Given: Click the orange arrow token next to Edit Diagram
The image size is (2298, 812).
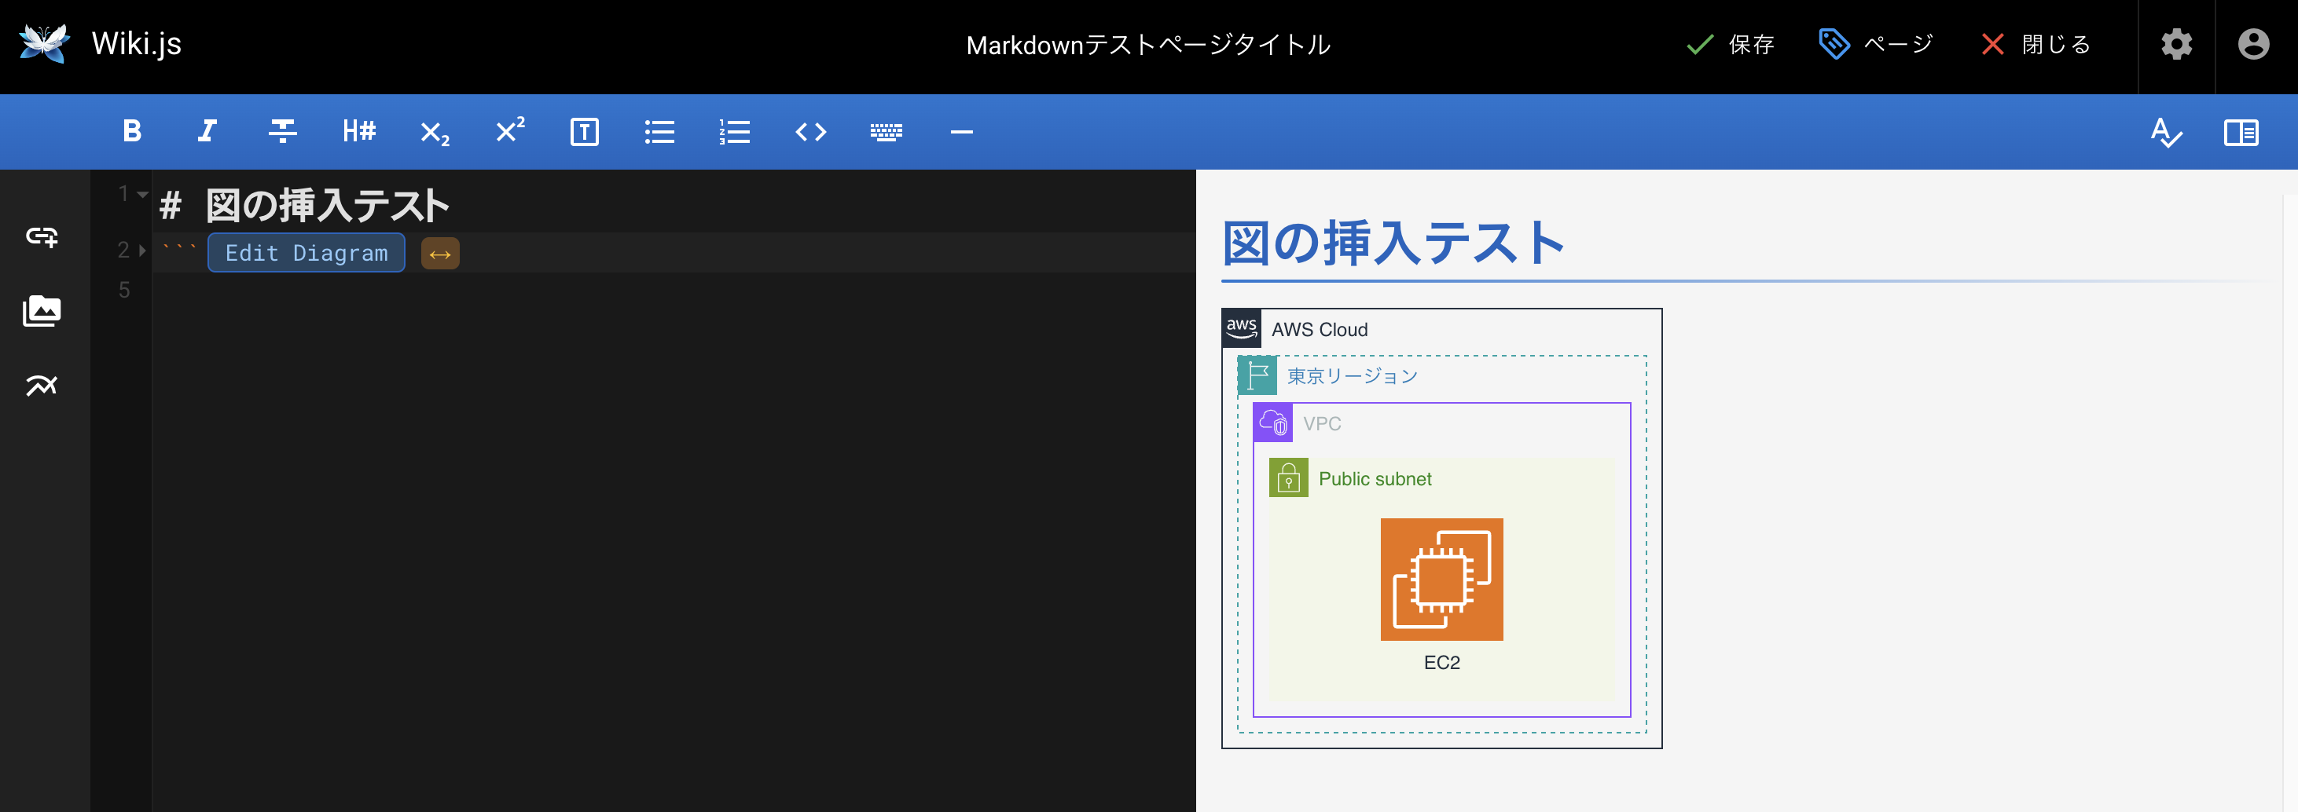Looking at the screenshot, I should [440, 252].
